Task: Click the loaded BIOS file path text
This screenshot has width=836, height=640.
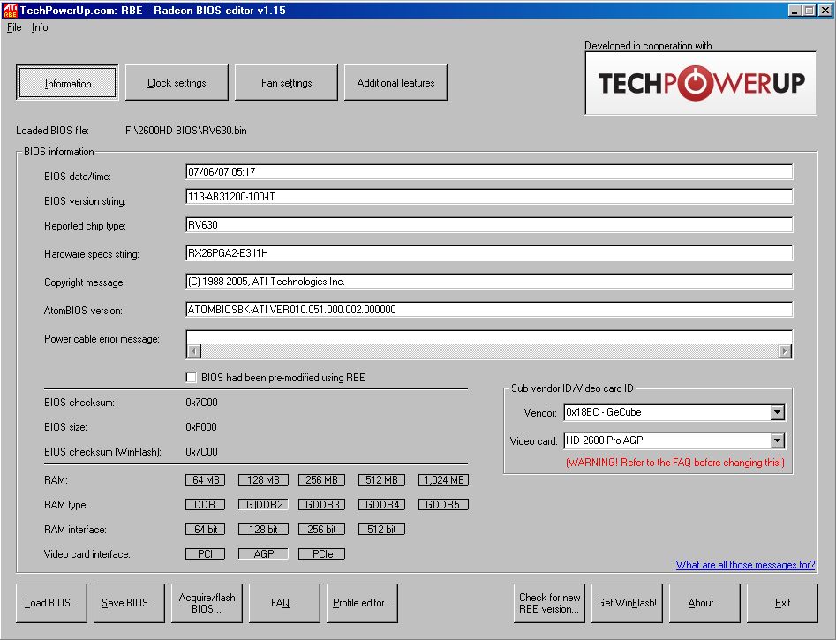Action: pyautogui.click(x=186, y=131)
